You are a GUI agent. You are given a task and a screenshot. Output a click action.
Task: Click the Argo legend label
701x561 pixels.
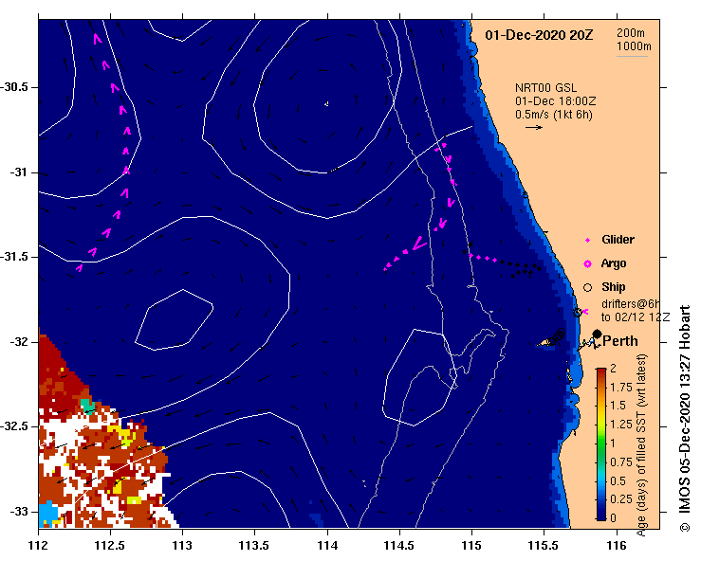614,263
